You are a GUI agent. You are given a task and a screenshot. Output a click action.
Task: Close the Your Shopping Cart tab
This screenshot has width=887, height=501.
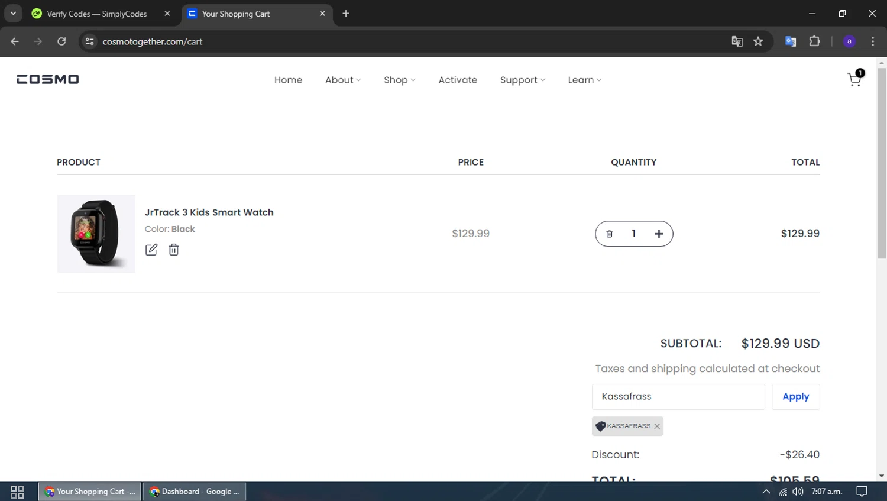point(322,14)
